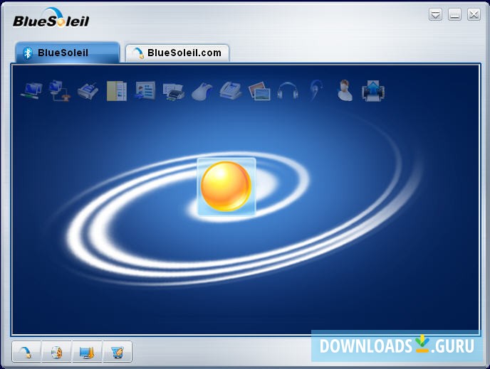
Task: Click the orange sun local device
Action: click(226, 186)
